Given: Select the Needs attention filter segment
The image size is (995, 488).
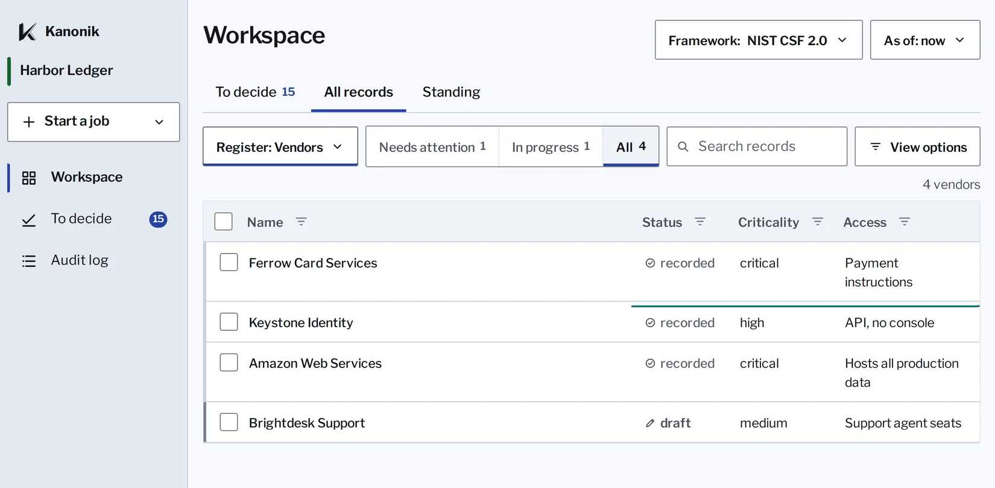Looking at the screenshot, I should coord(432,146).
